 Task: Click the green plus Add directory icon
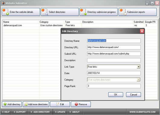[5, 104]
